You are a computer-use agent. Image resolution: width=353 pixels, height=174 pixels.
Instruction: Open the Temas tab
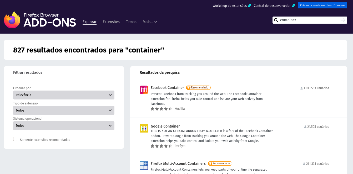tap(131, 22)
